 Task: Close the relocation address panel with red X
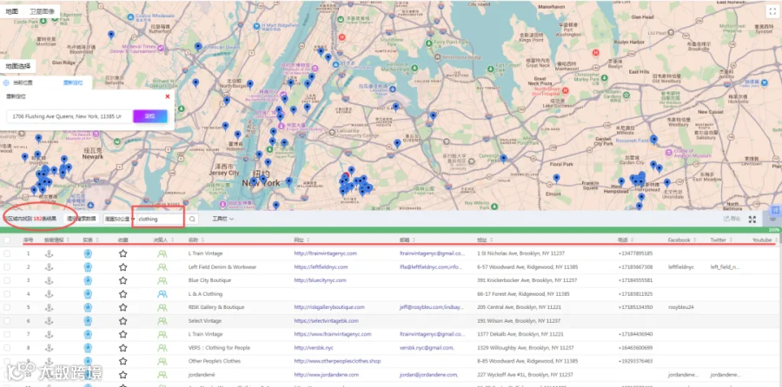pyautogui.click(x=168, y=96)
